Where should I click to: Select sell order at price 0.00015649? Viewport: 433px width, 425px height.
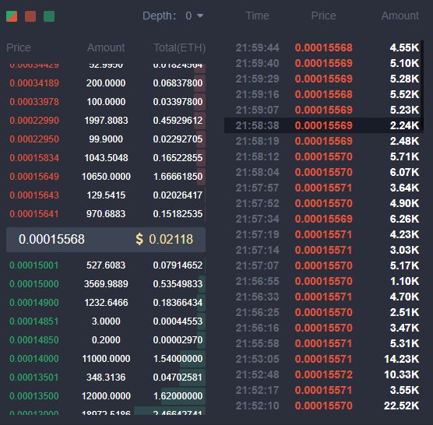[x=106, y=177]
